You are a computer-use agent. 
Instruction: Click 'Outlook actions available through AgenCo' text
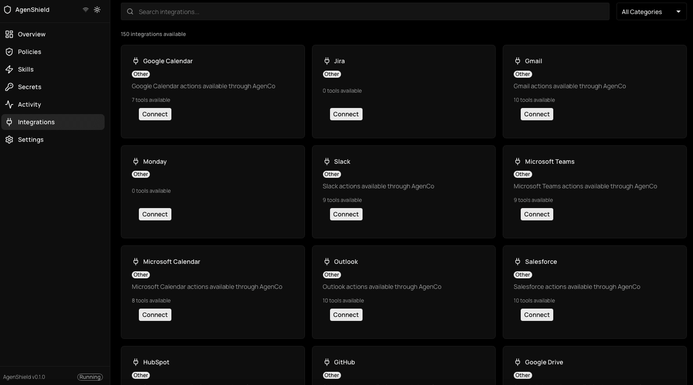(x=382, y=287)
